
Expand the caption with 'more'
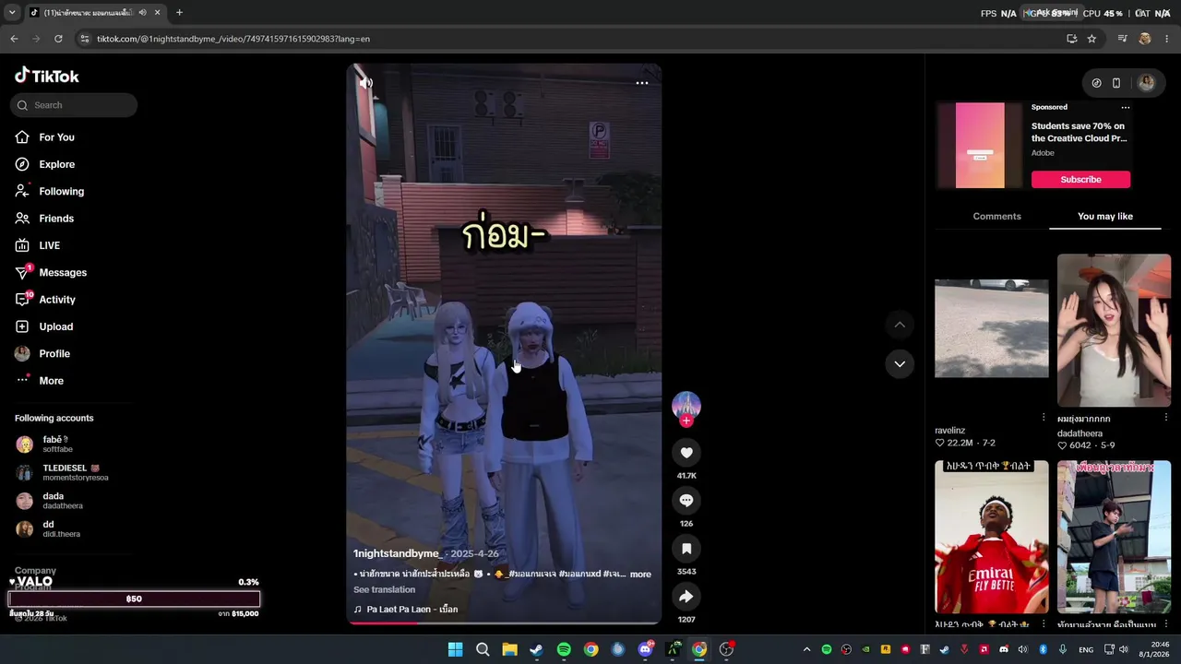[640, 575]
